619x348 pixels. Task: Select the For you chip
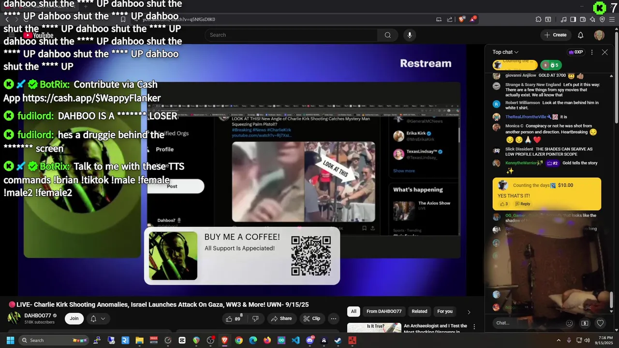pyautogui.click(x=445, y=311)
